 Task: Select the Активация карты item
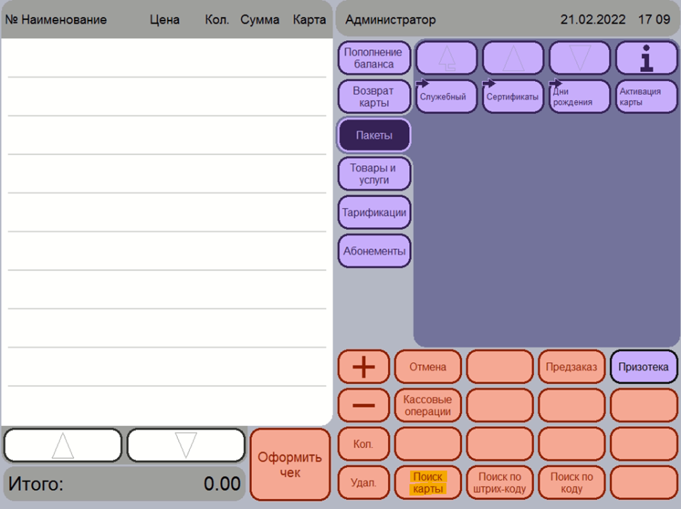pos(646,96)
